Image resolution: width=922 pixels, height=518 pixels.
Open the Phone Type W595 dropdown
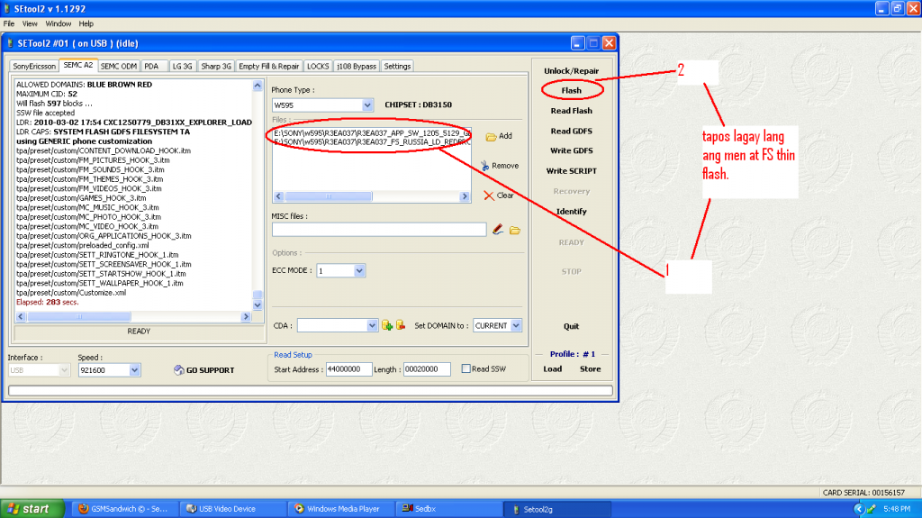(367, 105)
